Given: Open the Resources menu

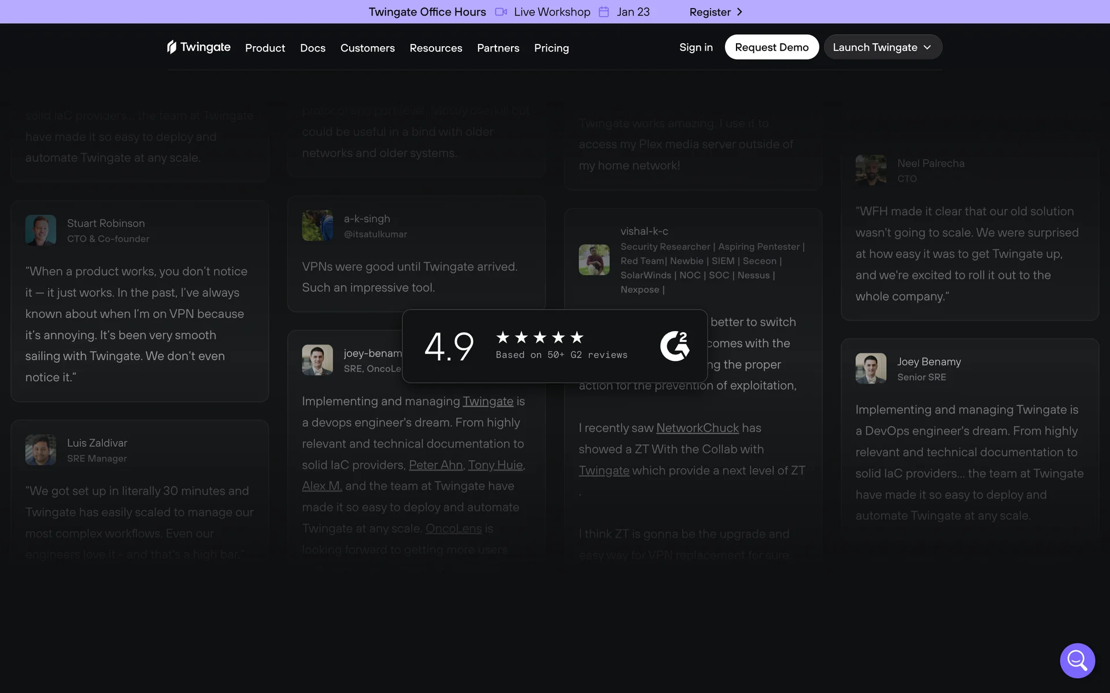Looking at the screenshot, I should [435, 48].
